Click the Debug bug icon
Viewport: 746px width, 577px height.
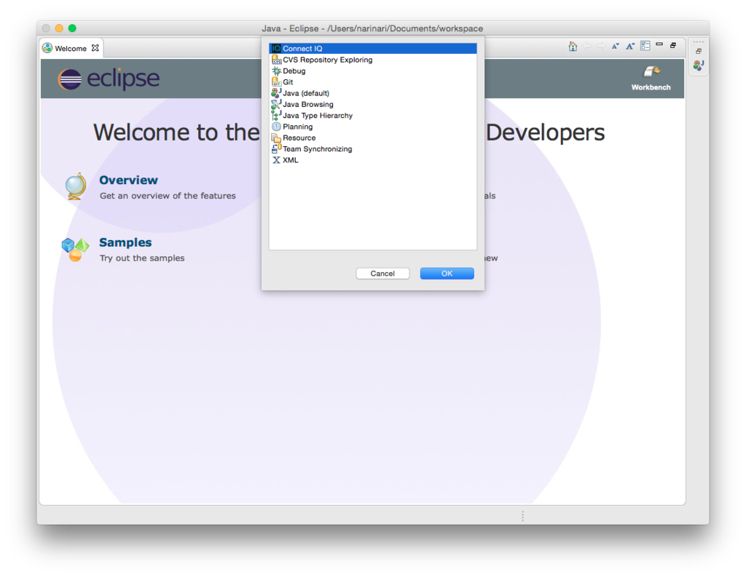tap(276, 71)
